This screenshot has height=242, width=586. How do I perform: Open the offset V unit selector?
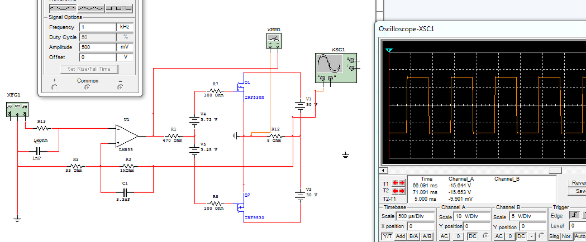tap(125, 57)
